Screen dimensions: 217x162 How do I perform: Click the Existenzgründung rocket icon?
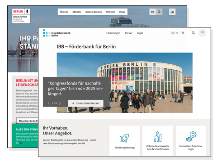(124, 138)
